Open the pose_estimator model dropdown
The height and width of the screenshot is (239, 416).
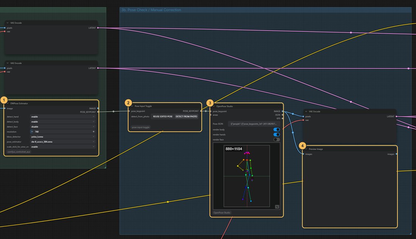point(63,142)
